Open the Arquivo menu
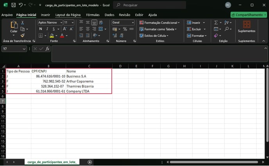This screenshot has height=166, width=269. pyautogui.click(x=7, y=15)
